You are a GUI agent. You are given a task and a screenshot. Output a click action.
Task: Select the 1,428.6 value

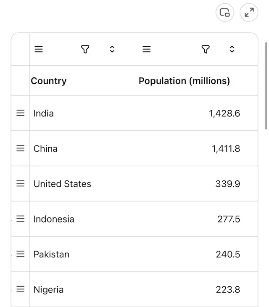coord(224,114)
